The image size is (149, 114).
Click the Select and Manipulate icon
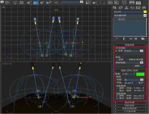15,2
